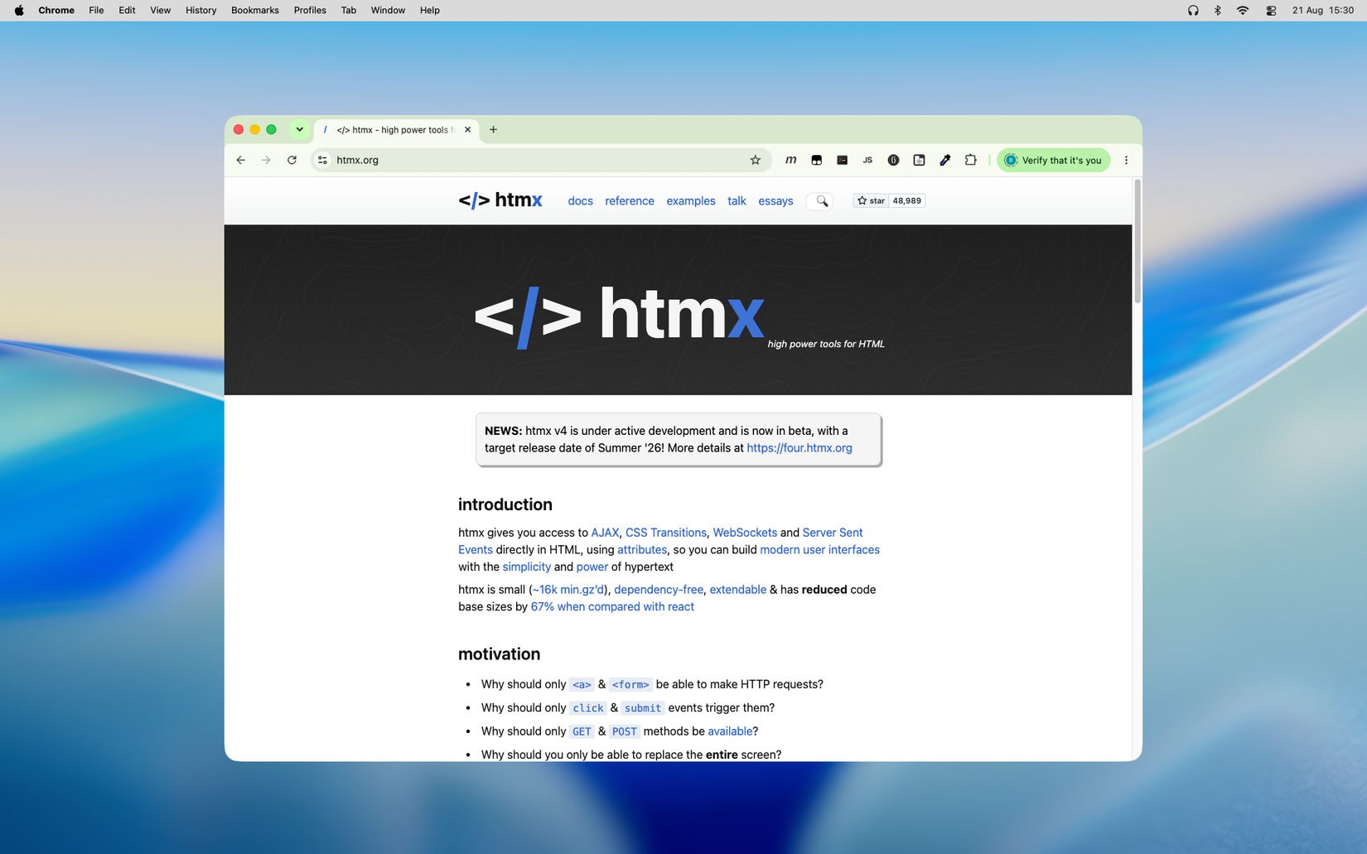Open the CSS Transitions link

tap(666, 533)
